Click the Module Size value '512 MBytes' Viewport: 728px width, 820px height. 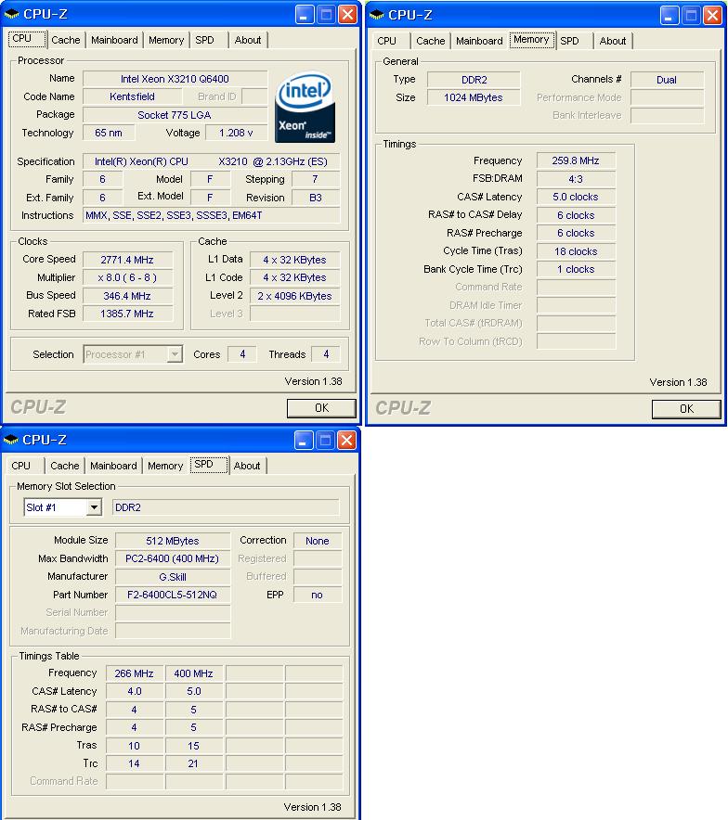173,541
